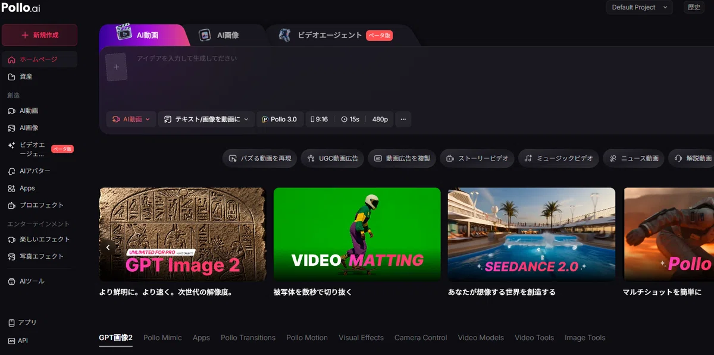Screen dimensions: 714x355
Task: Select the UGC動画広告 chip
Action: 333,158
